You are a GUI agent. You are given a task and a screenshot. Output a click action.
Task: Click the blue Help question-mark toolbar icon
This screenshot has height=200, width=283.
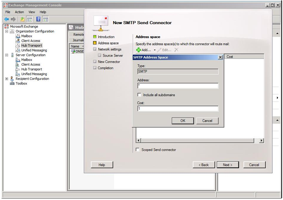click(38, 19)
